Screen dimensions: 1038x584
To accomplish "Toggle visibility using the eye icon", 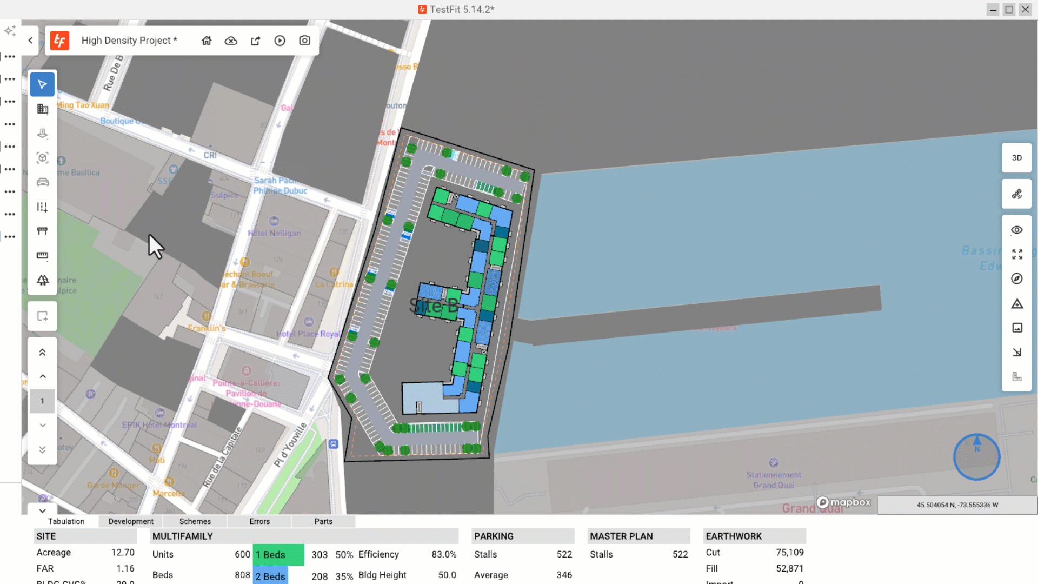I will point(1016,230).
